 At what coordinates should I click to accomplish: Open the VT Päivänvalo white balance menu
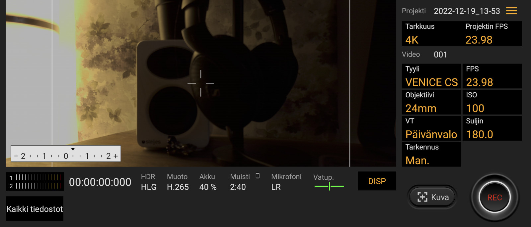pyautogui.click(x=431, y=128)
